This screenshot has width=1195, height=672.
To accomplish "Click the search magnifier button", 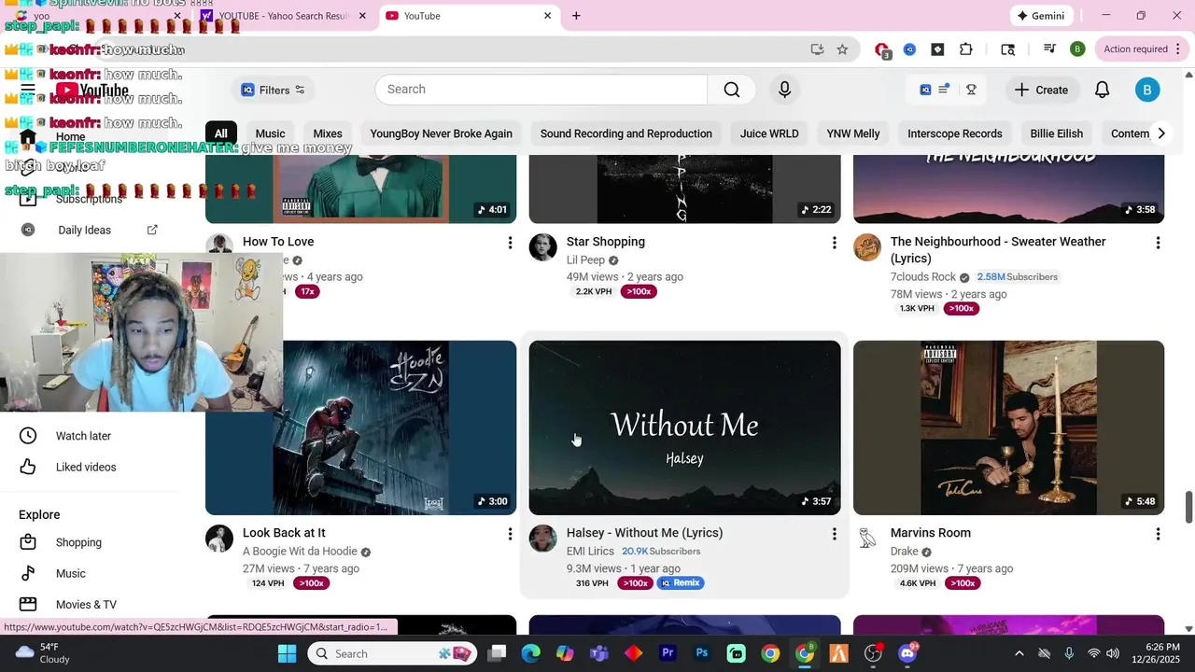I will tap(732, 90).
